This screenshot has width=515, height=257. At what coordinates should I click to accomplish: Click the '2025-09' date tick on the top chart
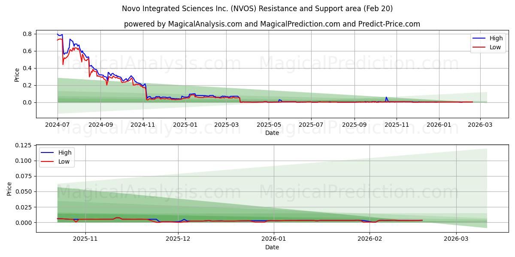point(354,125)
